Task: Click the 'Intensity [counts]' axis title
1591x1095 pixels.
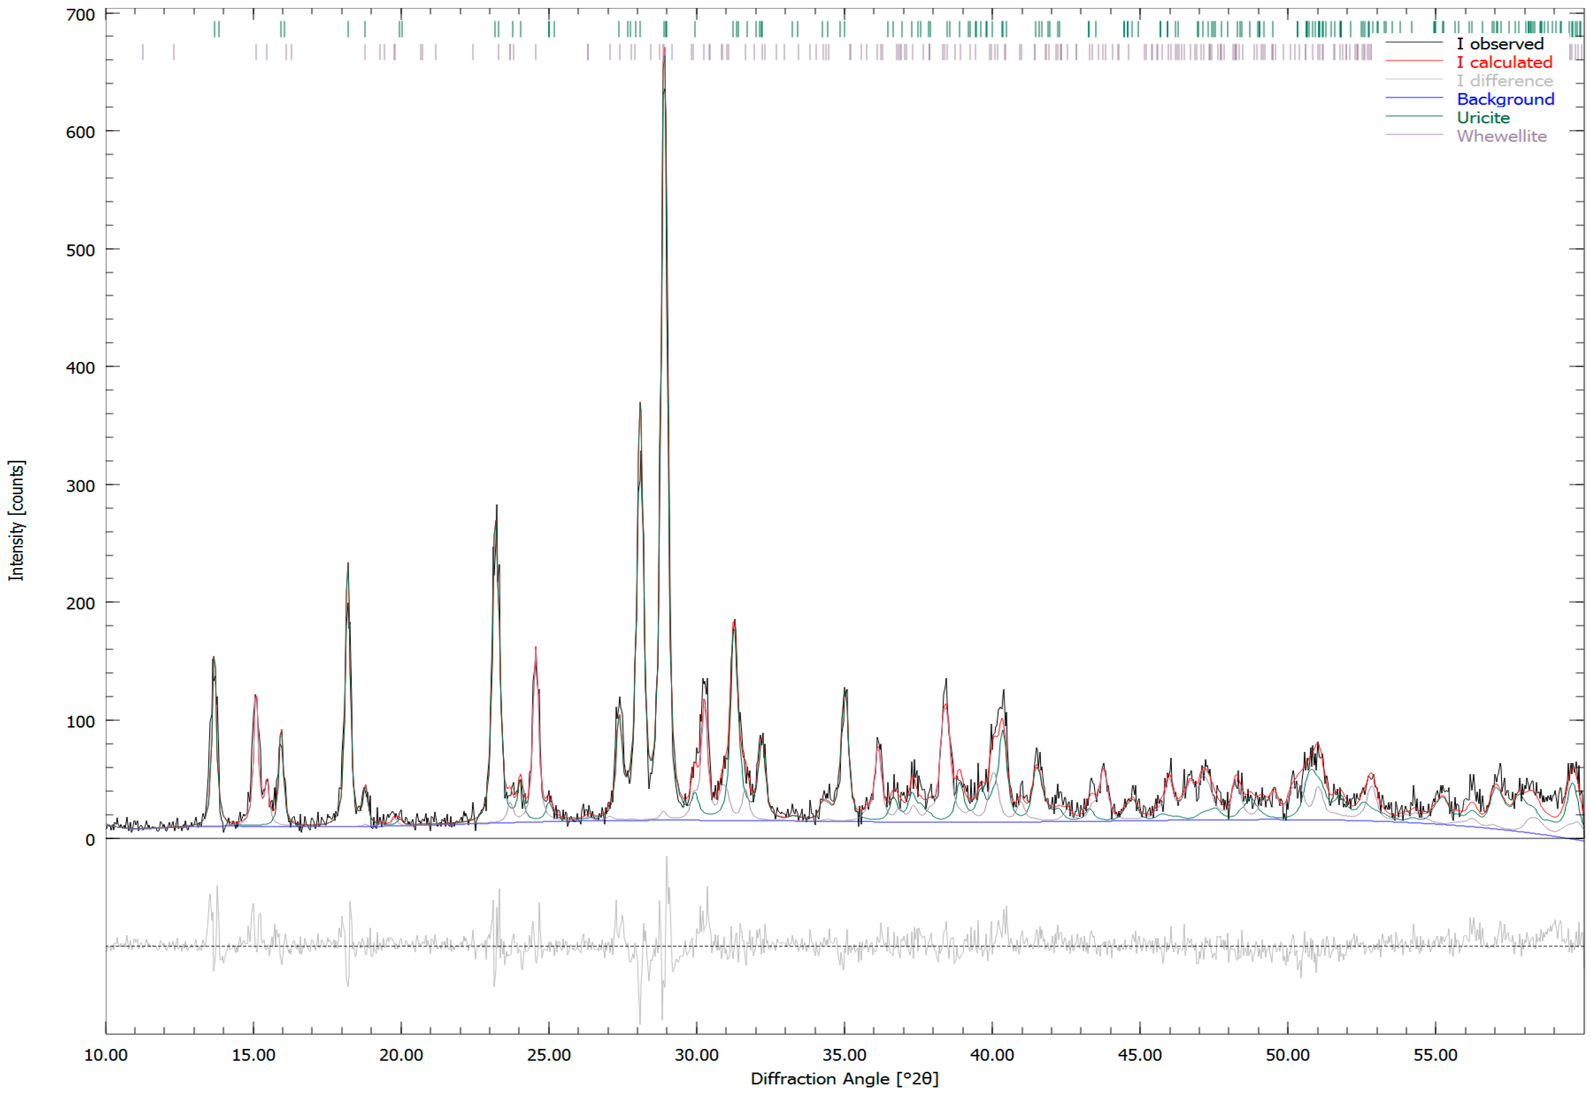Action: point(17,521)
